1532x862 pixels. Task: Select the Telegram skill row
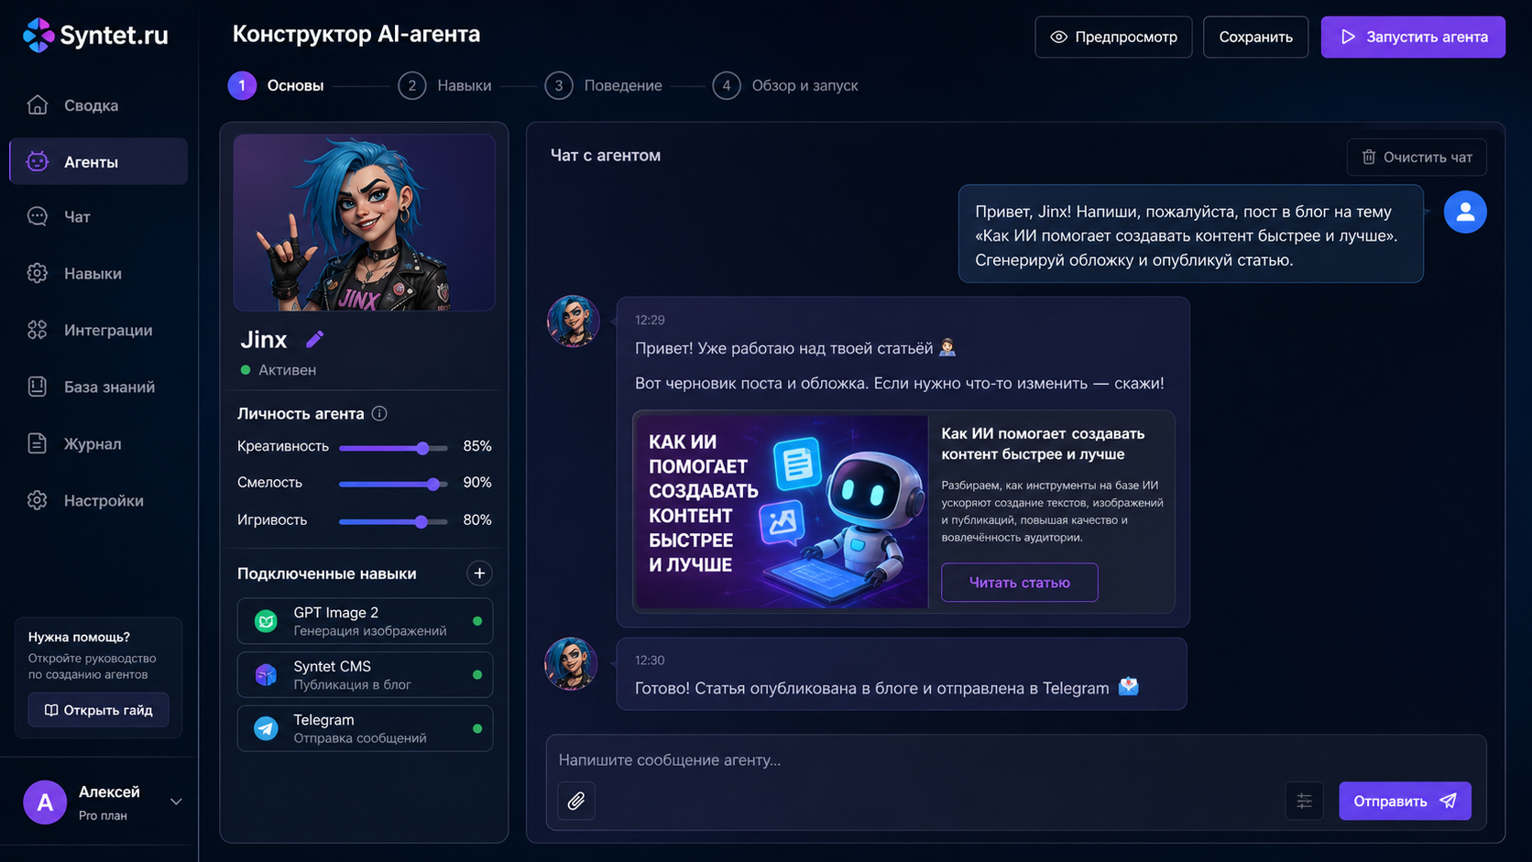[365, 729]
